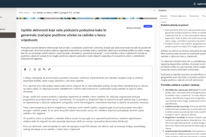Insert a numbered list

39,69
